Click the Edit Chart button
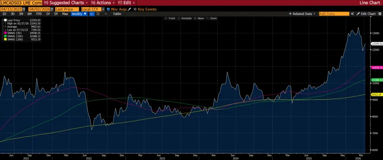The height and width of the screenshot is (160, 383). coord(366,14)
